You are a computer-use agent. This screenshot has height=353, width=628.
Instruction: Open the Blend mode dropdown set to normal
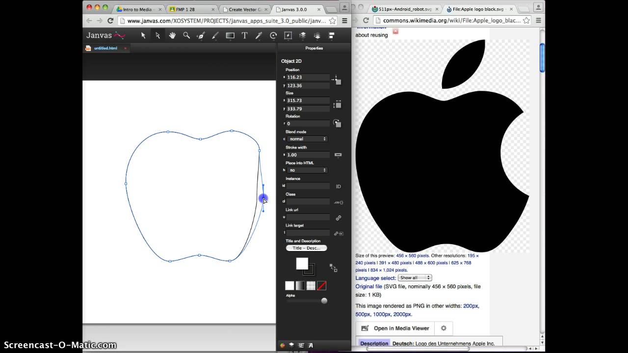pos(307,139)
